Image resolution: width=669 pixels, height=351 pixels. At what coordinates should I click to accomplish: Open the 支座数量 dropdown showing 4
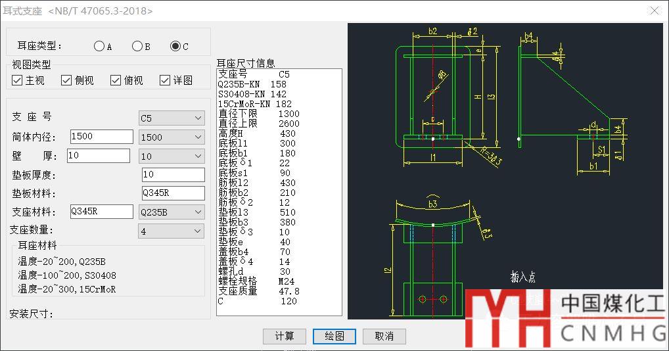(x=172, y=231)
